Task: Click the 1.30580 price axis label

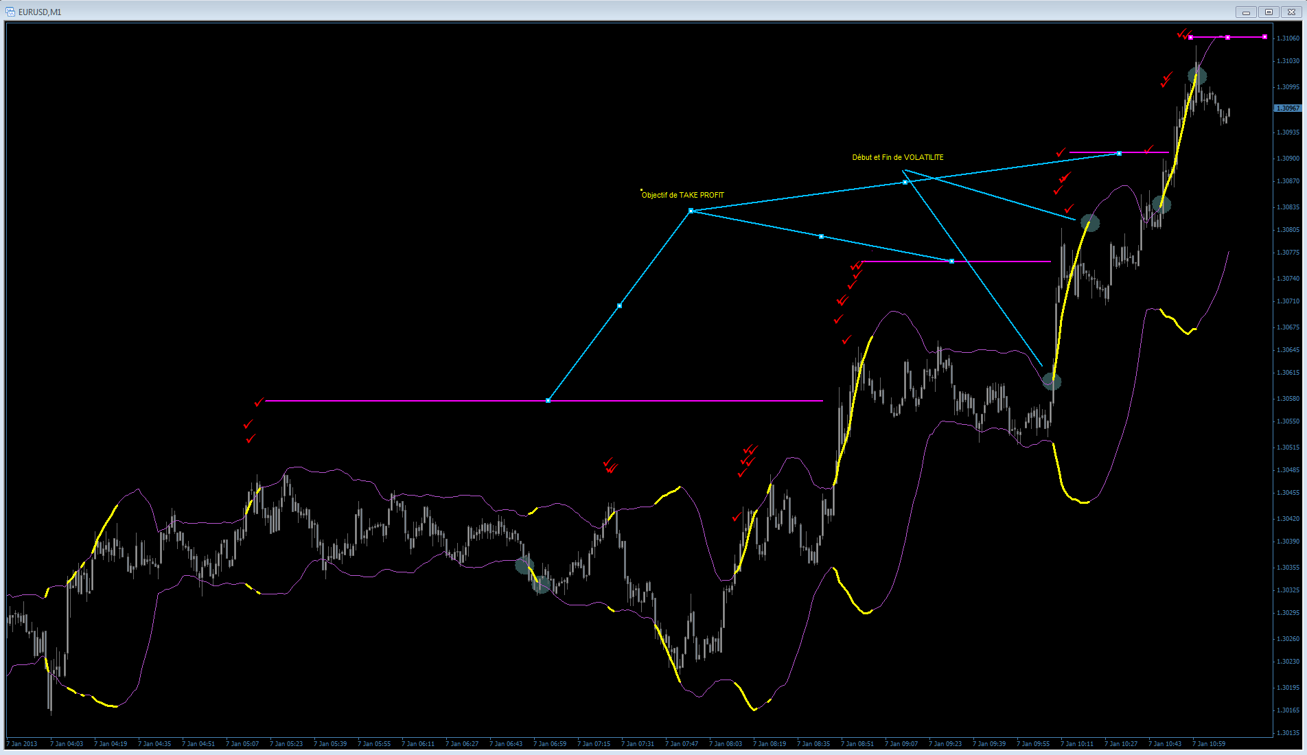Action: pyautogui.click(x=1288, y=399)
